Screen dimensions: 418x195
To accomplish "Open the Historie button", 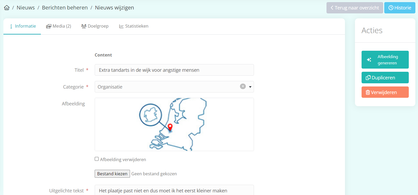I will click(400, 8).
